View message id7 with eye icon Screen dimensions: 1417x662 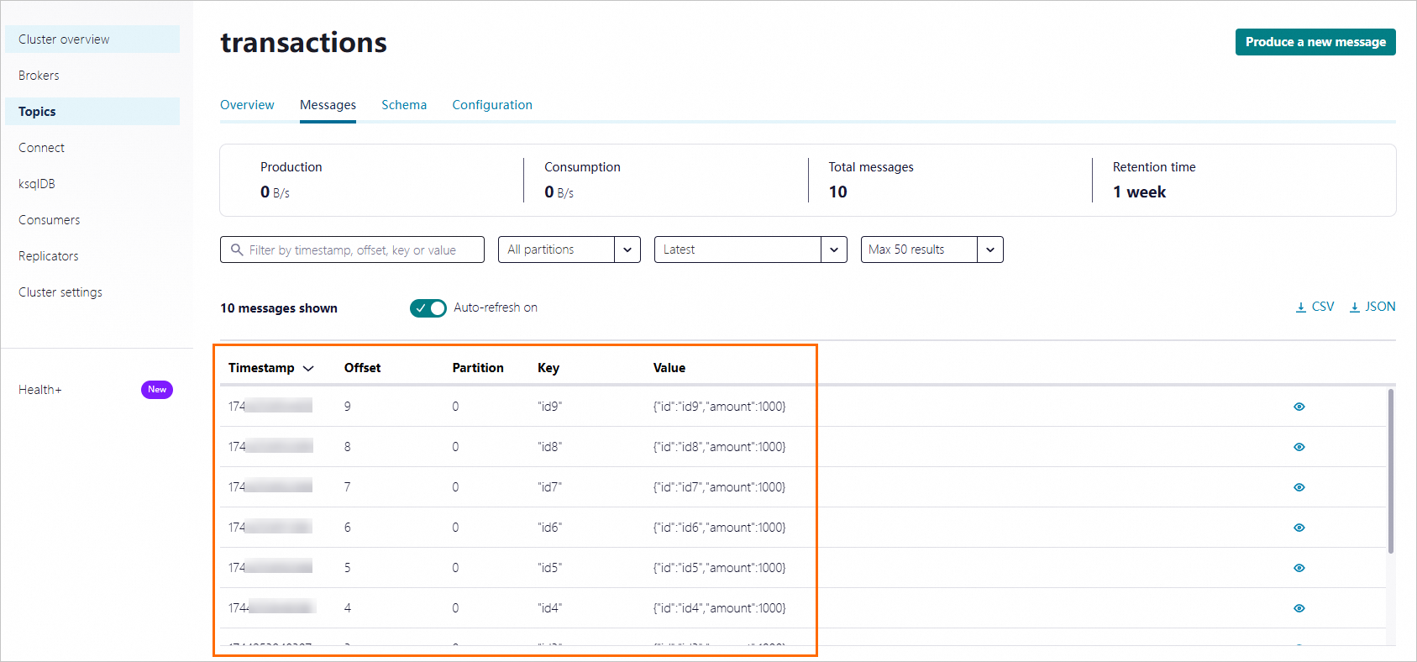click(1299, 487)
